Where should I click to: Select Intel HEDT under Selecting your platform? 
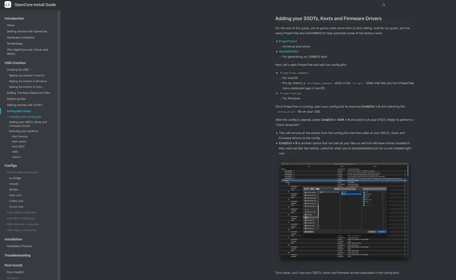(x=18, y=147)
